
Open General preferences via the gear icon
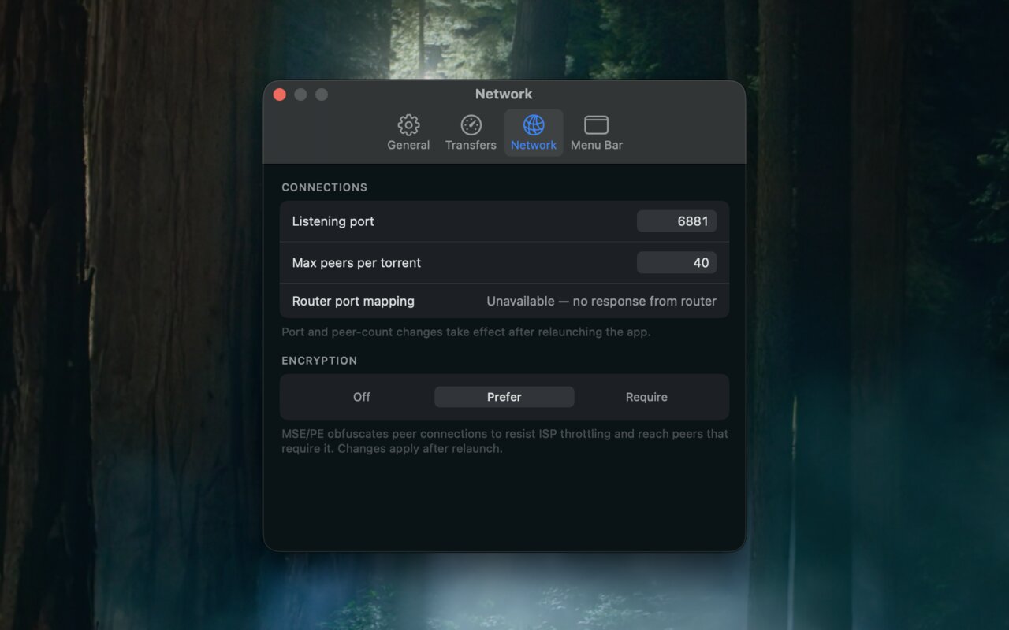click(x=408, y=124)
